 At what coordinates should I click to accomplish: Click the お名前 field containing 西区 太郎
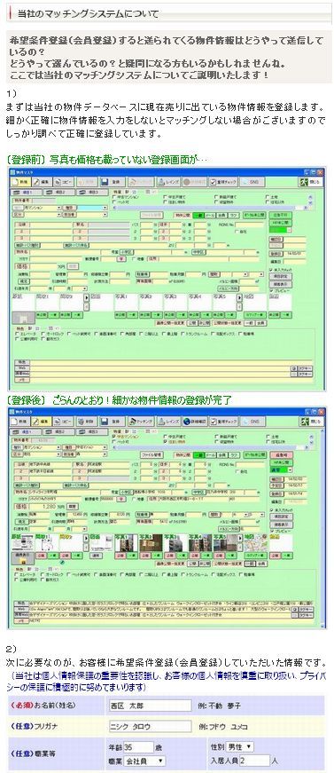tap(151, 705)
